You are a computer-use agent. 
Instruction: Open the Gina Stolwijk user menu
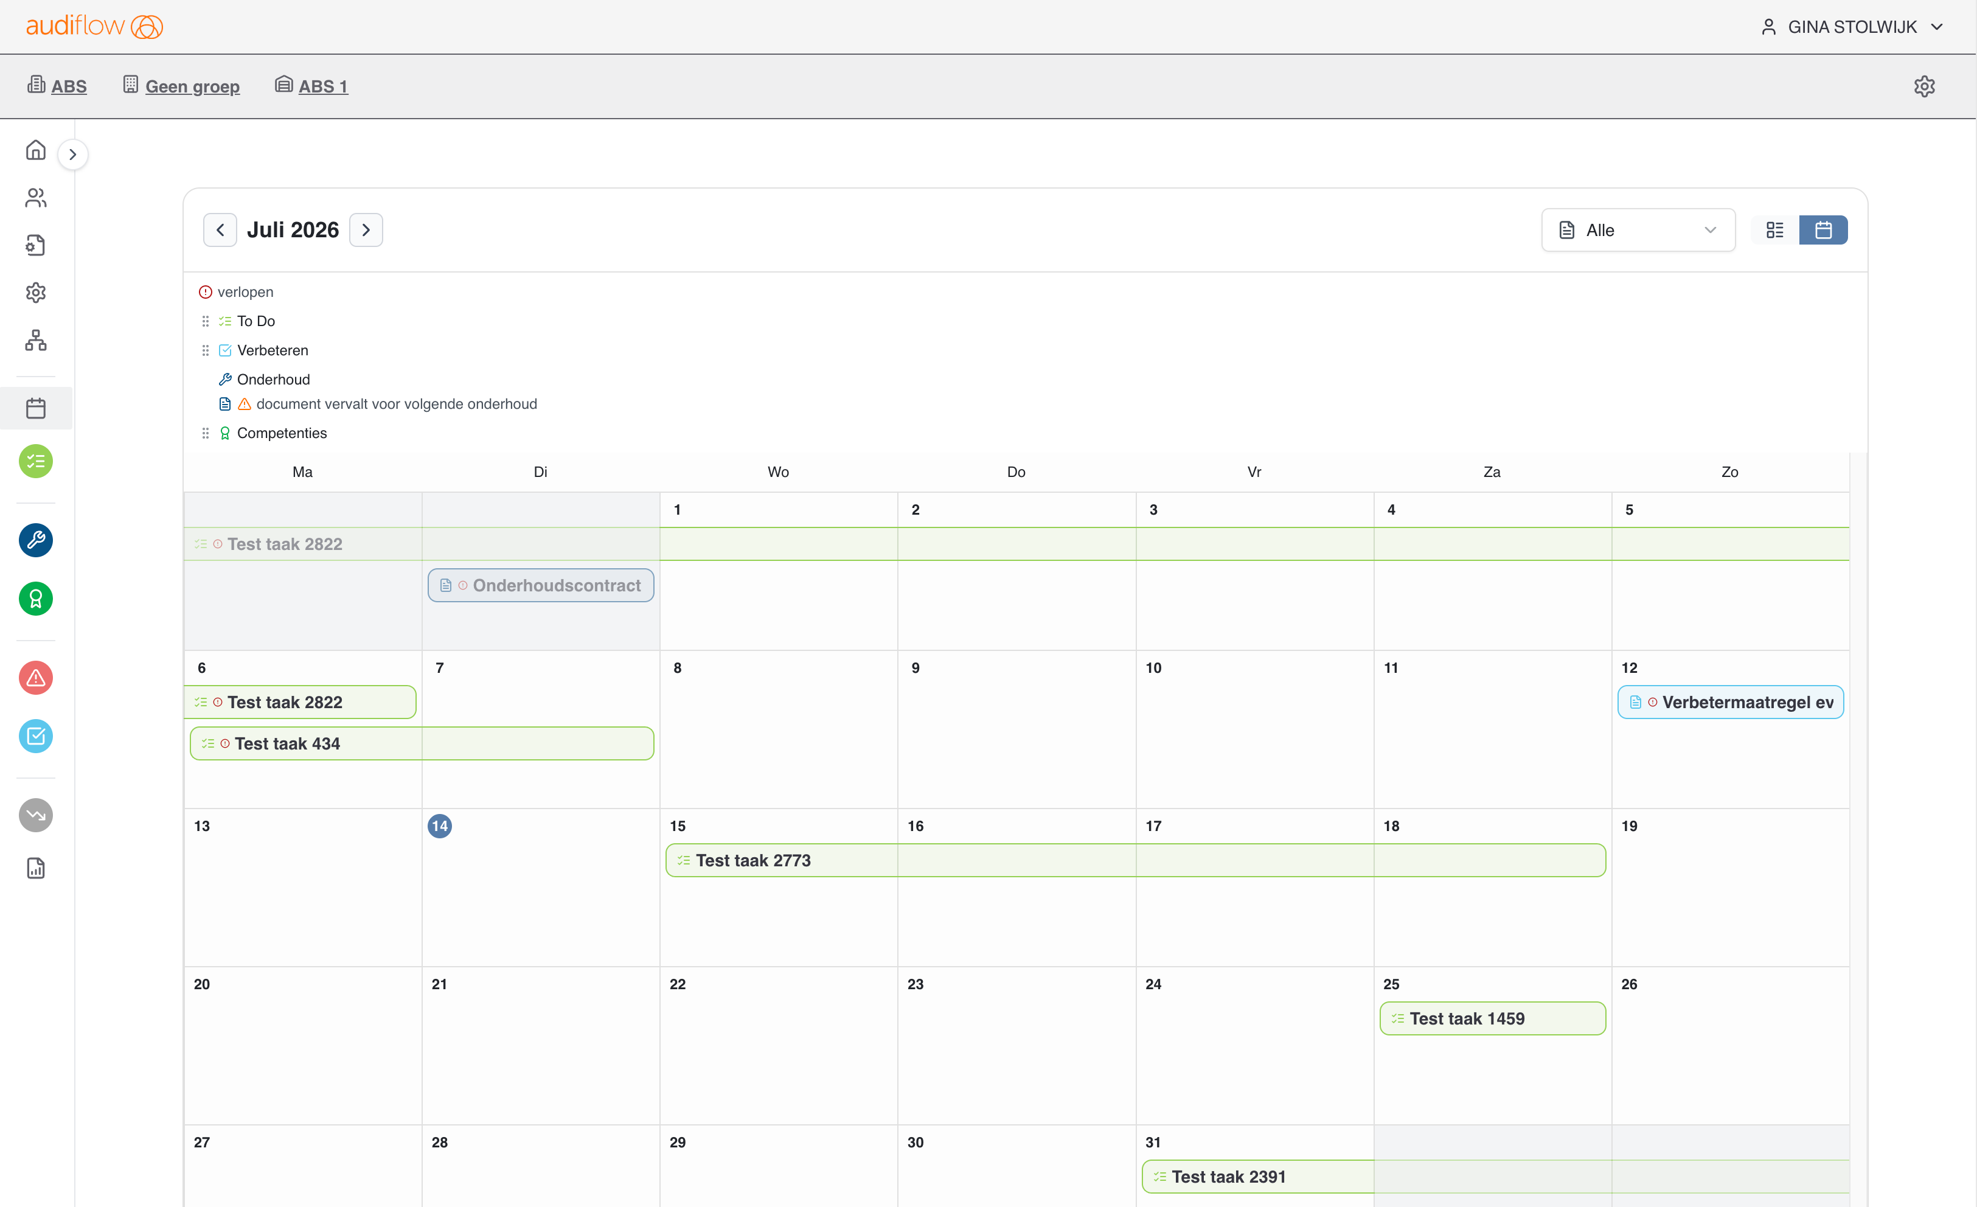[1852, 27]
